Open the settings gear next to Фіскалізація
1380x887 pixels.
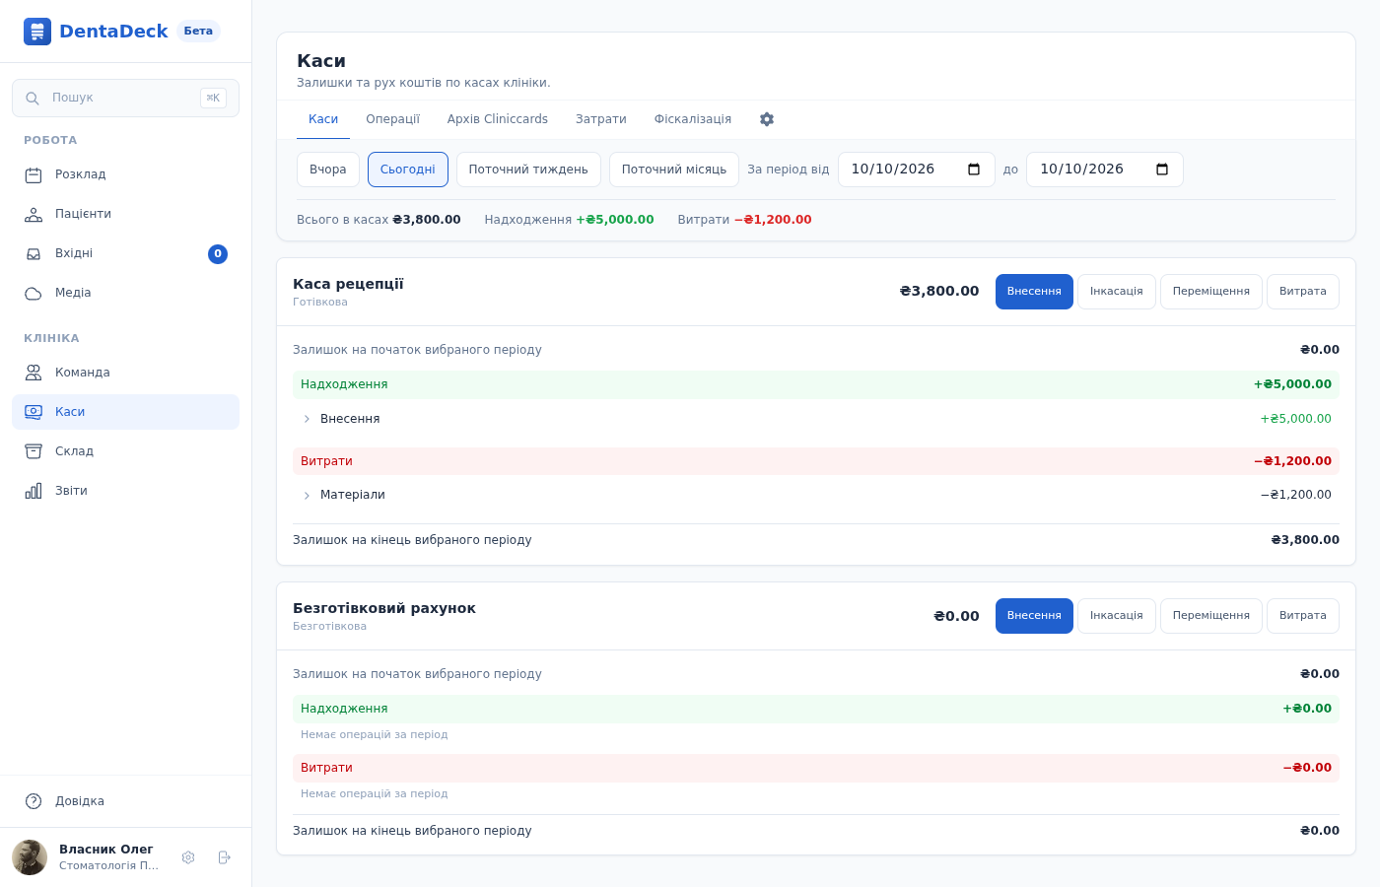(767, 119)
